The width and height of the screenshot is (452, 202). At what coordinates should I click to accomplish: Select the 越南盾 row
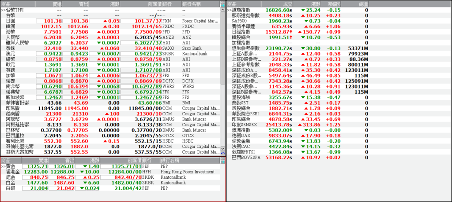(x=110, y=114)
